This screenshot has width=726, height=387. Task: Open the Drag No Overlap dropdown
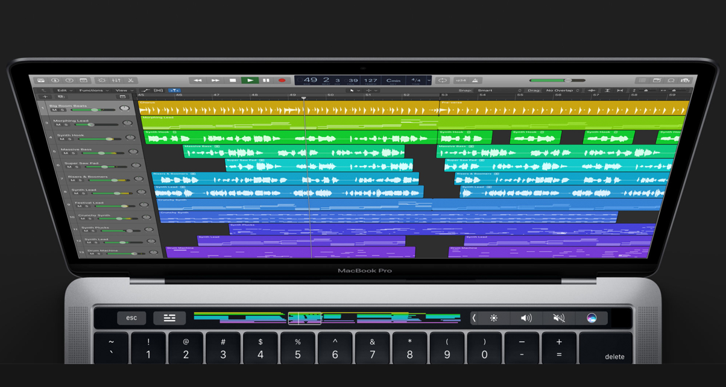point(560,89)
